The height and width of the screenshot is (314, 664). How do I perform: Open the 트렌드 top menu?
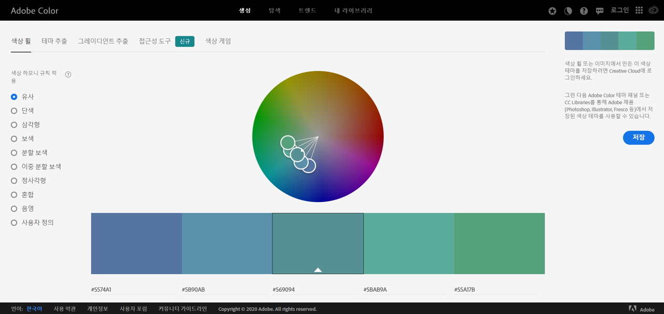pos(307,10)
